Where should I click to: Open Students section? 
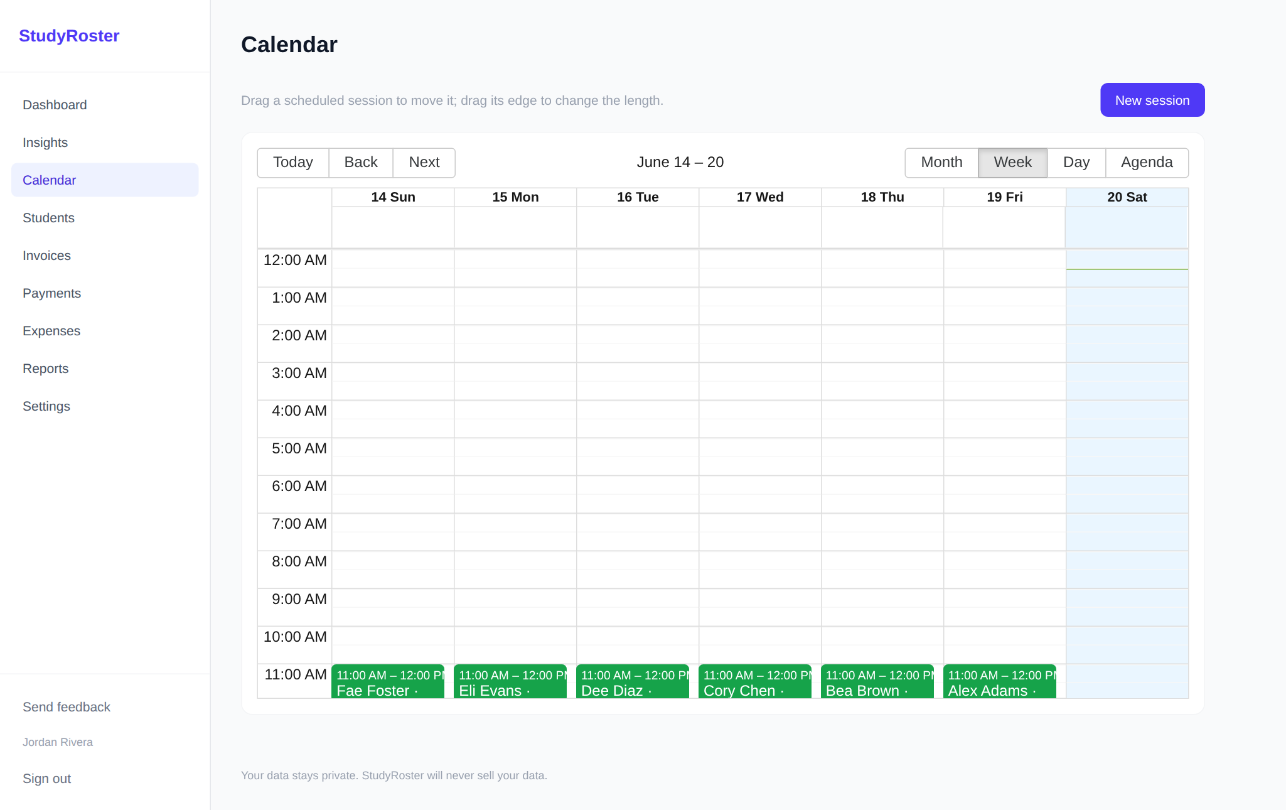pyautogui.click(x=105, y=218)
